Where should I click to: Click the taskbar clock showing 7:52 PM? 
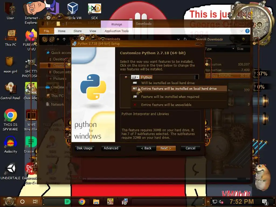[x=242, y=202]
